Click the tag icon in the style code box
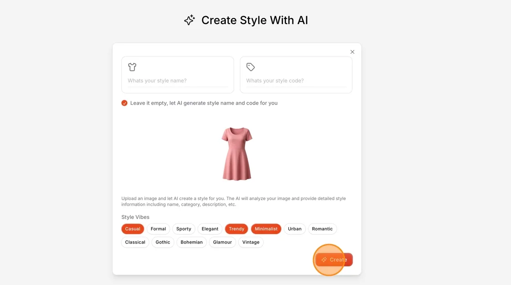 250,67
